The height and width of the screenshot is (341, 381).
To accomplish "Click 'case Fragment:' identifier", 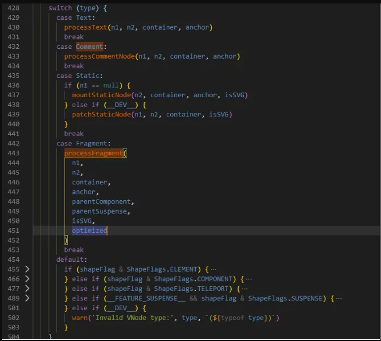I will pyautogui.click(x=91, y=143).
